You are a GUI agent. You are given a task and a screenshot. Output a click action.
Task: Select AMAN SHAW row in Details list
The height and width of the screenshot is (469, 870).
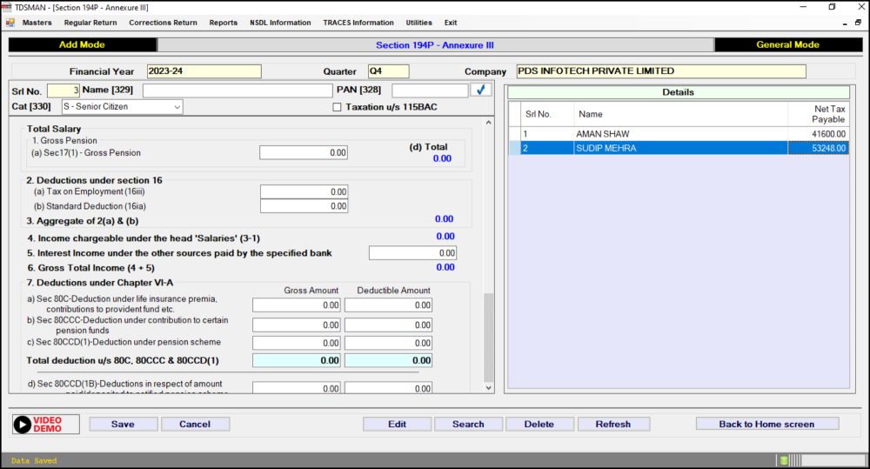(x=604, y=134)
